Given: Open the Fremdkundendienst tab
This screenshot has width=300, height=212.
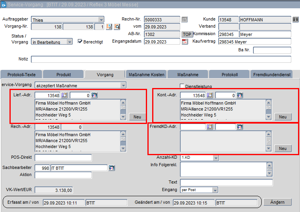Looking at the screenshot, I should tap(272, 75).
